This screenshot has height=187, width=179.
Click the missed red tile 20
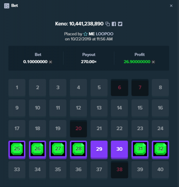pos(78,129)
